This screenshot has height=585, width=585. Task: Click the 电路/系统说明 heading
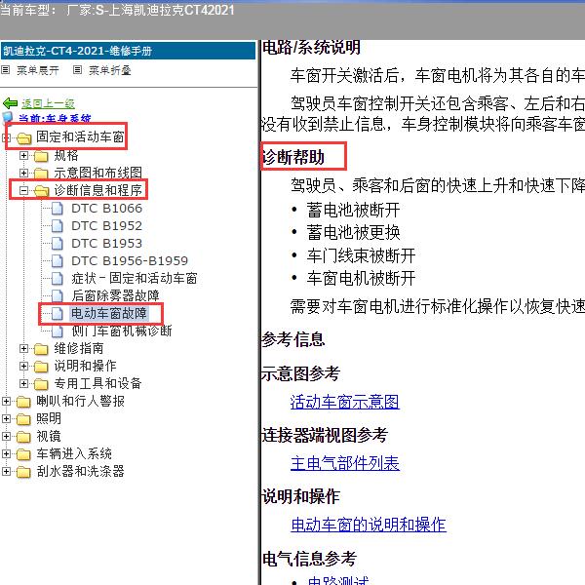(311, 48)
